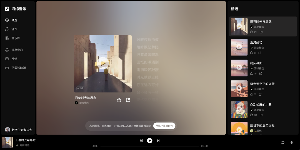Open 消息中心 notifications

tap(17, 50)
